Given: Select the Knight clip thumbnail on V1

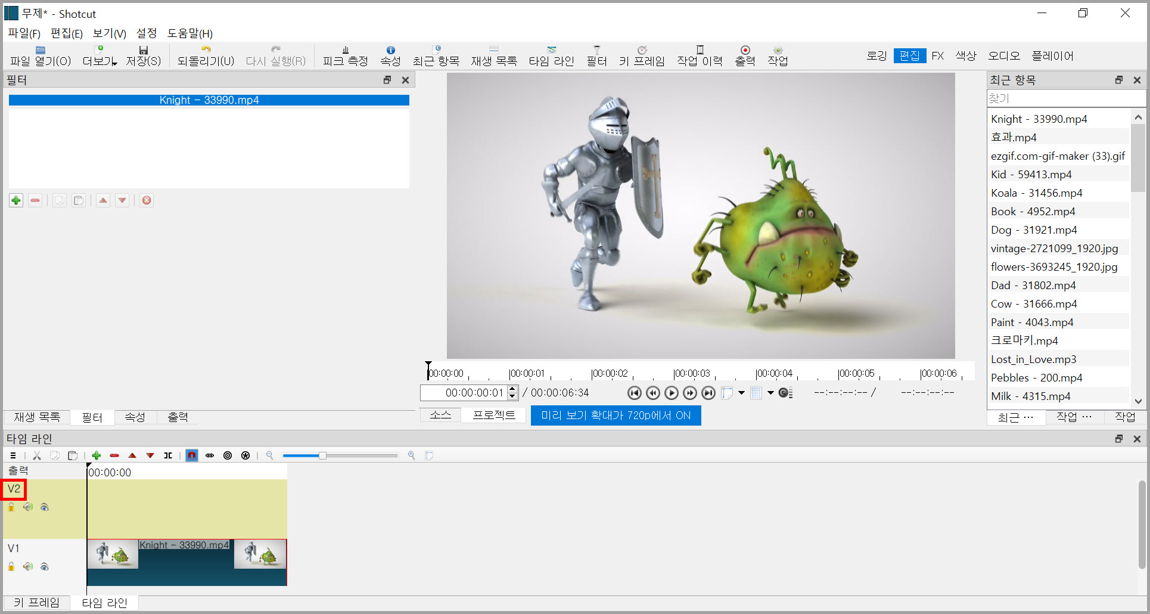Looking at the screenshot, I should pos(113,554).
